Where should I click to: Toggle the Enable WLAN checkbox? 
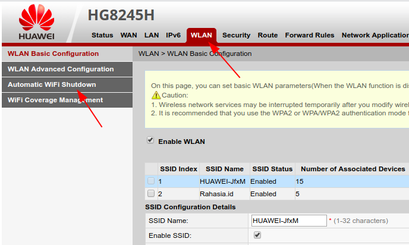[150, 140]
